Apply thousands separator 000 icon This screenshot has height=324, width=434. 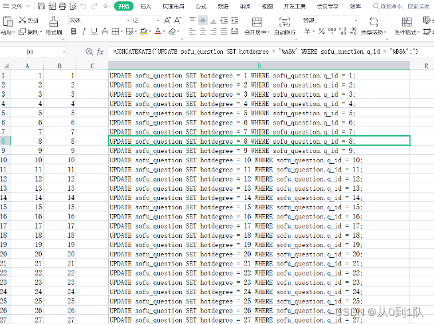(x=332, y=31)
